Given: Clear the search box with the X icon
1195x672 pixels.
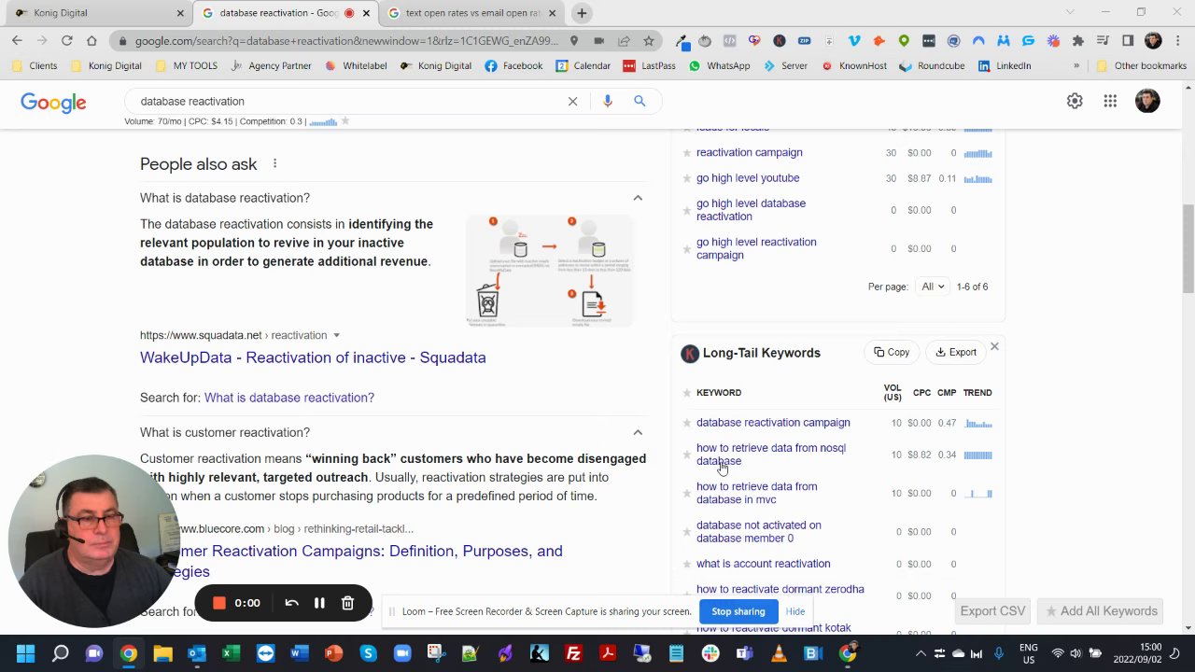Looking at the screenshot, I should tap(572, 101).
